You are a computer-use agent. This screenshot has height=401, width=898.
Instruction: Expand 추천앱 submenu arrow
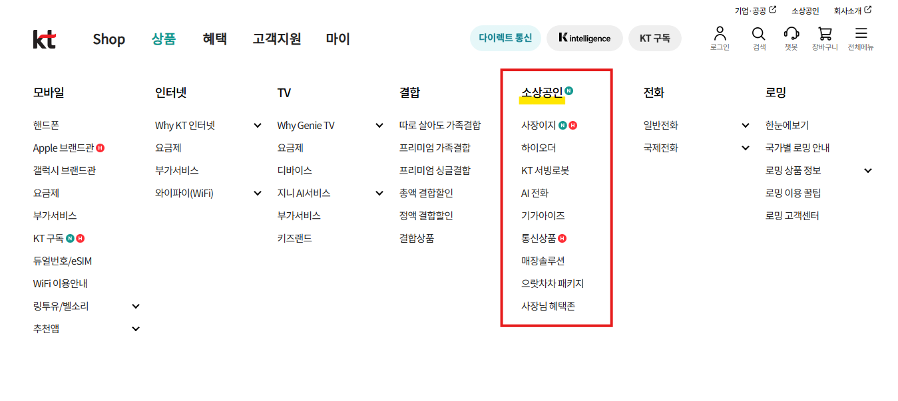click(x=136, y=329)
